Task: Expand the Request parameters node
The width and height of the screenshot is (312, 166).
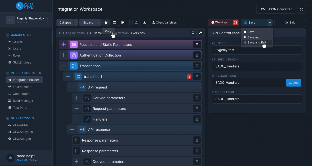Action: pyautogui.click(x=77, y=109)
